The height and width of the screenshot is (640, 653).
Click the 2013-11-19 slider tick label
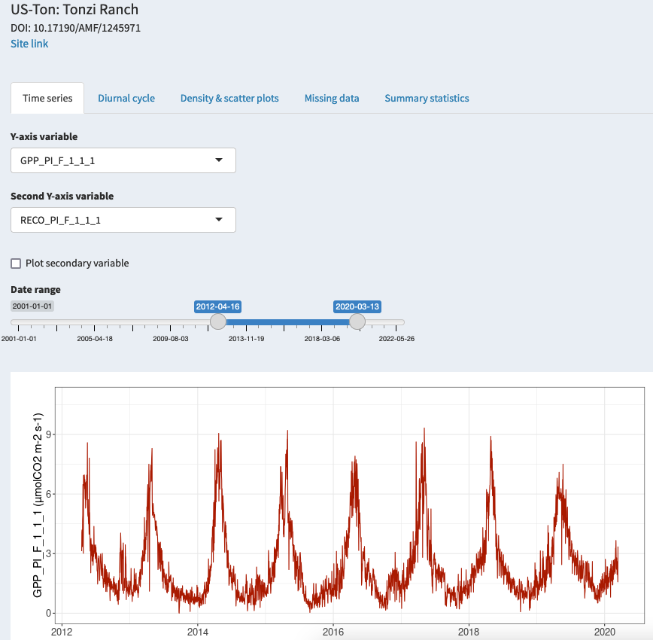(246, 339)
